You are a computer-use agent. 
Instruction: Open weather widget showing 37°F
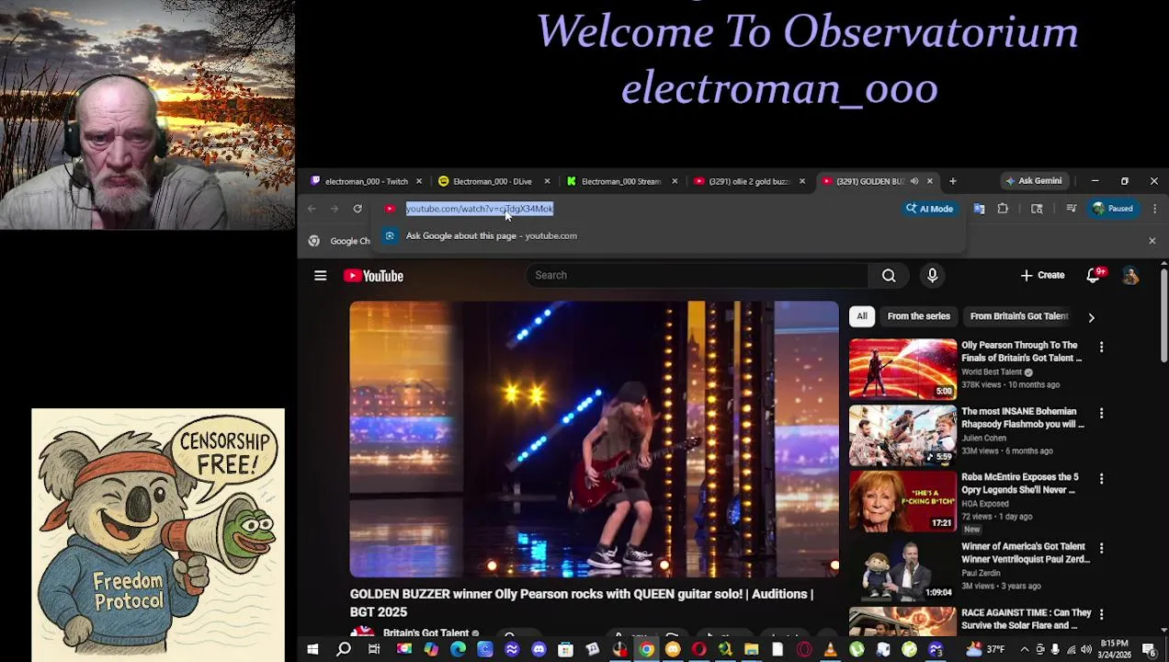tap(985, 649)
